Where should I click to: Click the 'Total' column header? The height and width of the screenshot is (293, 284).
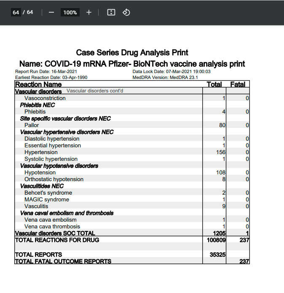214,84
